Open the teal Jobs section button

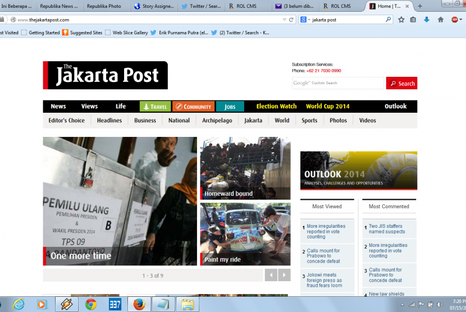click(x=230, y=107)
